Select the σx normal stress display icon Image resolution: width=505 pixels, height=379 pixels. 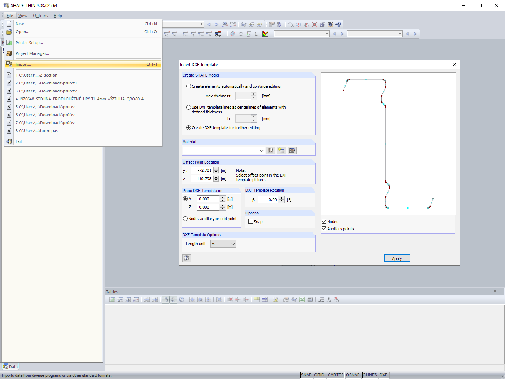[185, 34]
